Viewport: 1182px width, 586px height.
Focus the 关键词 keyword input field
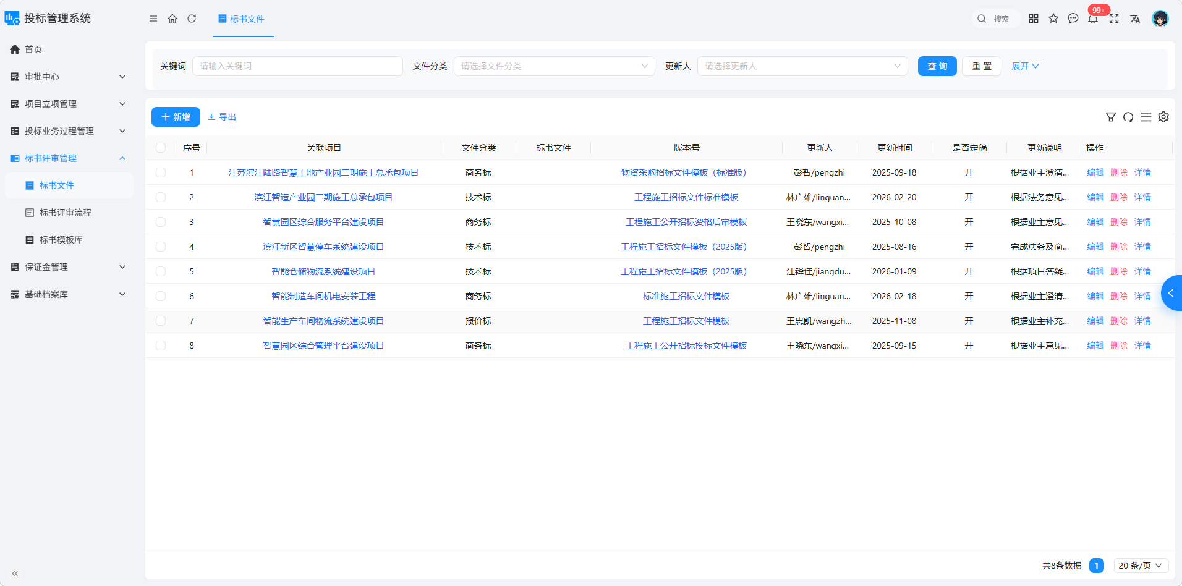pos(297,66)
